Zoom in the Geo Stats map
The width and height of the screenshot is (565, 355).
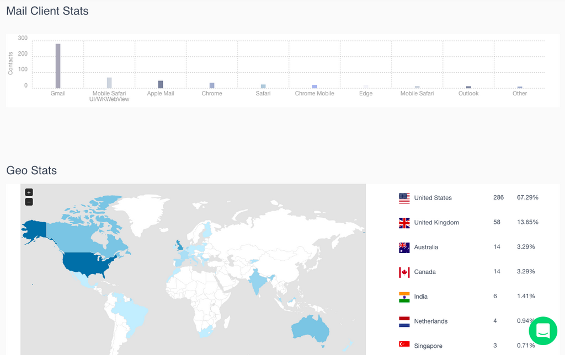click(29, 192)
